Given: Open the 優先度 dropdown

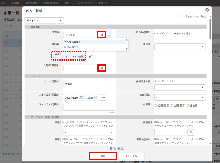Looking at the screenshot, I should (180, 47).
